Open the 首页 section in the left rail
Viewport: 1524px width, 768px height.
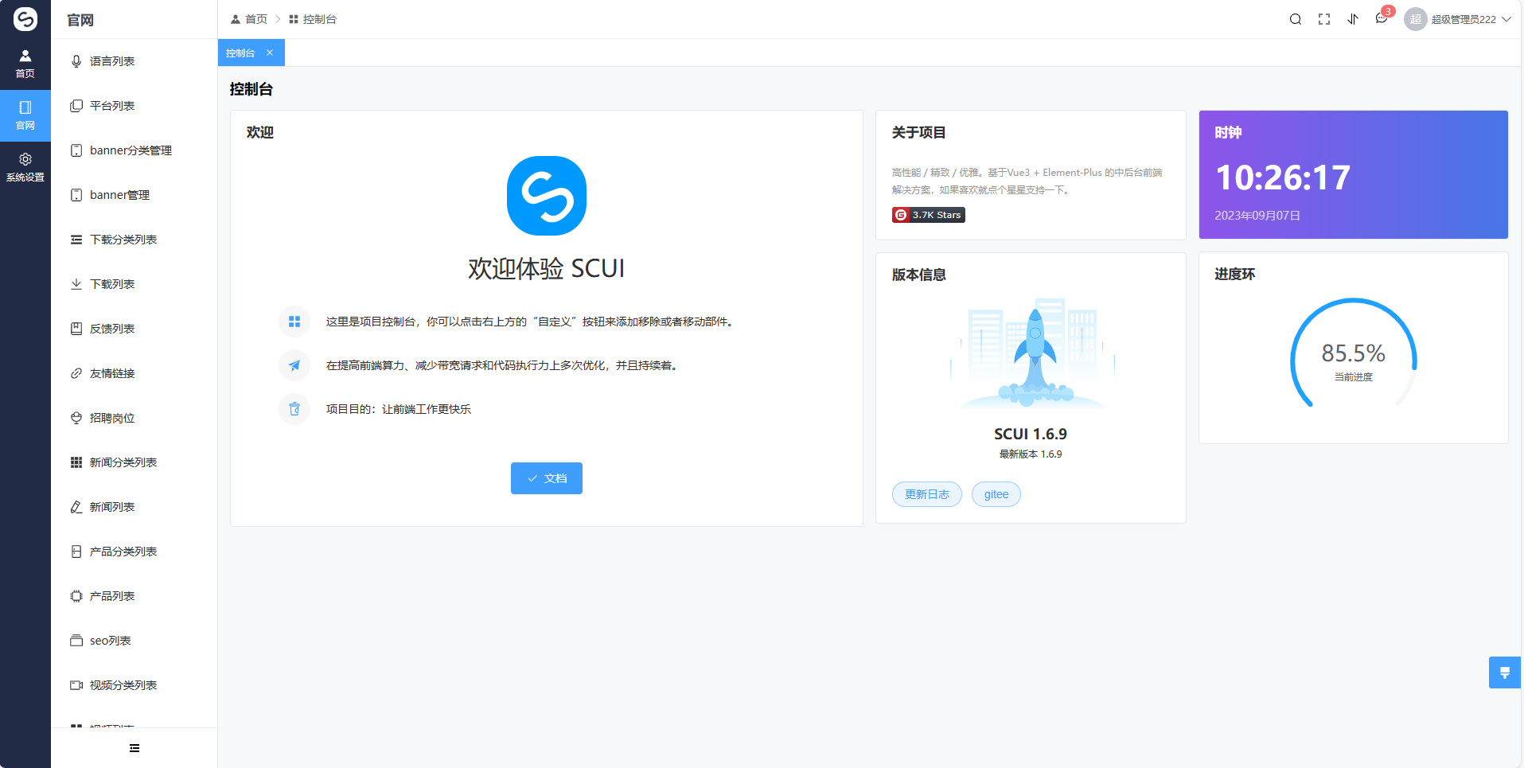point(25,64)
